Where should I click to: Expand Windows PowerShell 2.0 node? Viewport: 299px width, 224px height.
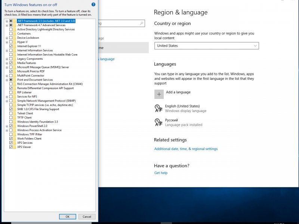point(7,126)
